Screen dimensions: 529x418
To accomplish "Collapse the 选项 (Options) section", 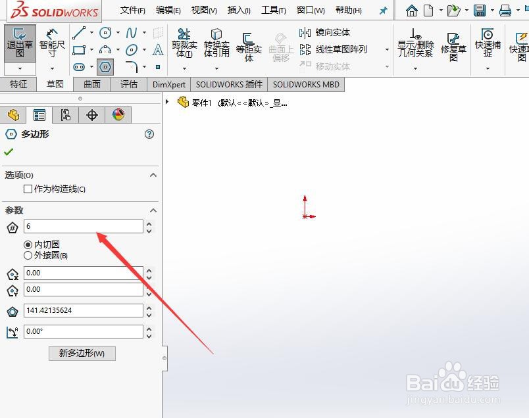I will 153,175.
